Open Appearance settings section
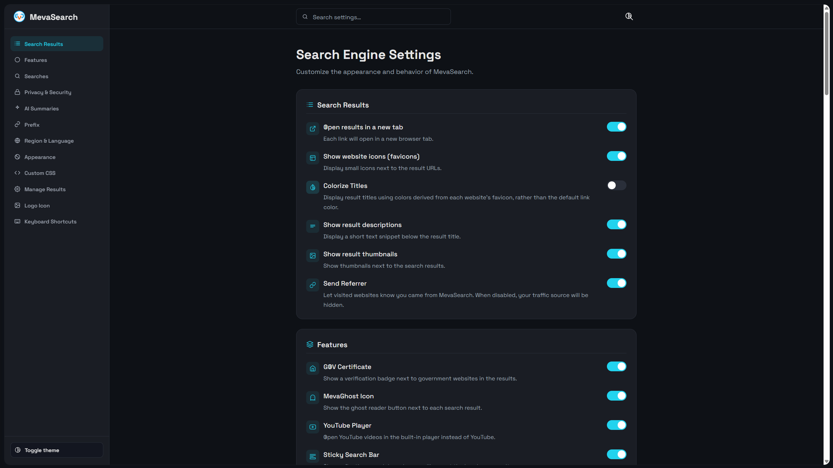The image size is (833, 468). pos(57,157)
